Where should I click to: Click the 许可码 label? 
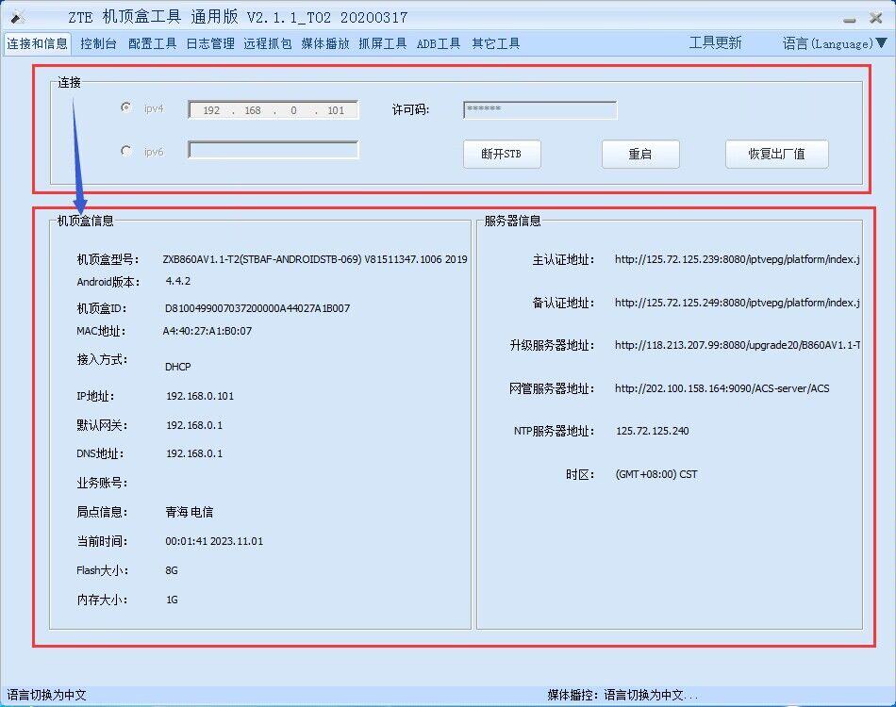coord(410,109)
